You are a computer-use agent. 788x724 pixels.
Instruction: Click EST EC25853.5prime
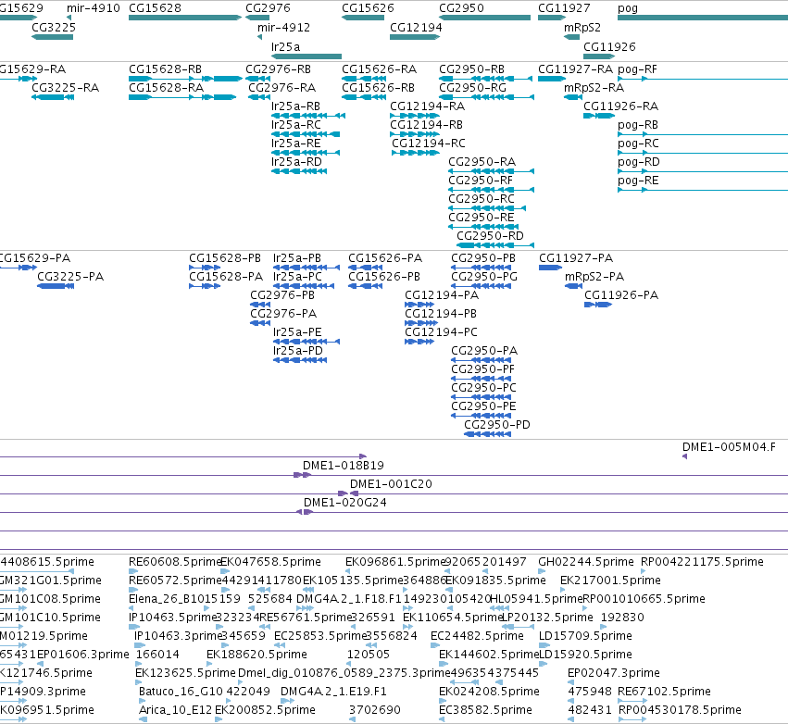point(320,636)
